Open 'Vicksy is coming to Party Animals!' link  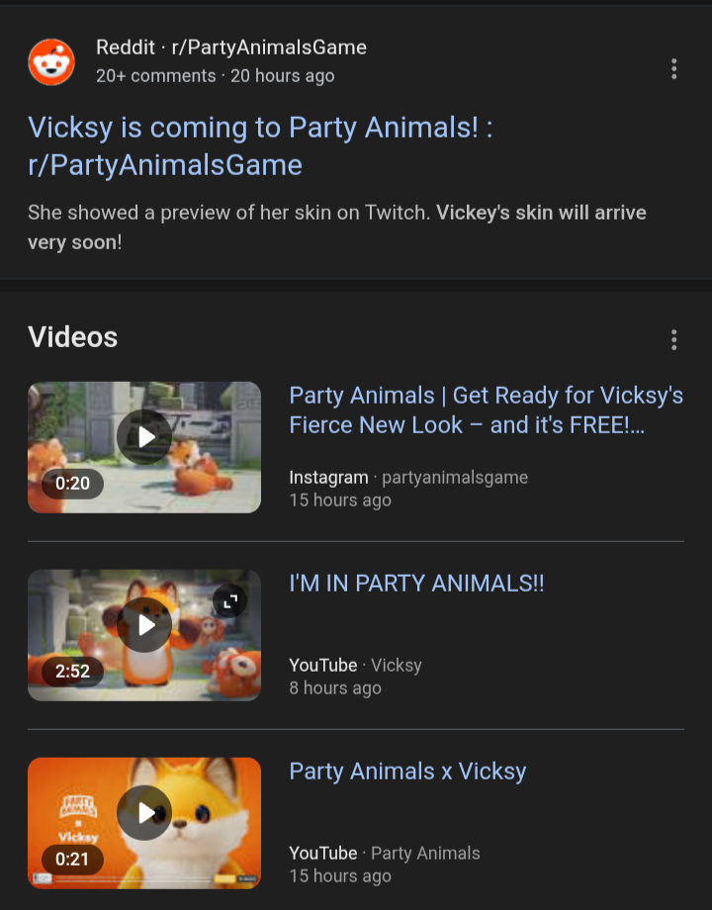[260, 146]
